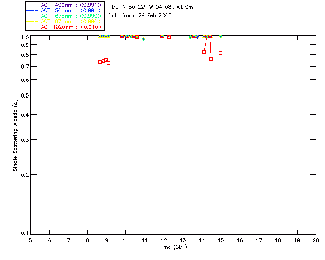Click the x-axis tick label 5

[30, 240]
